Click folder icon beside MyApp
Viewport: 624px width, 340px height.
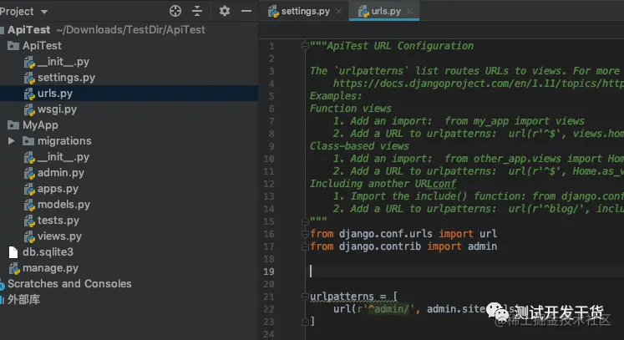13,125
